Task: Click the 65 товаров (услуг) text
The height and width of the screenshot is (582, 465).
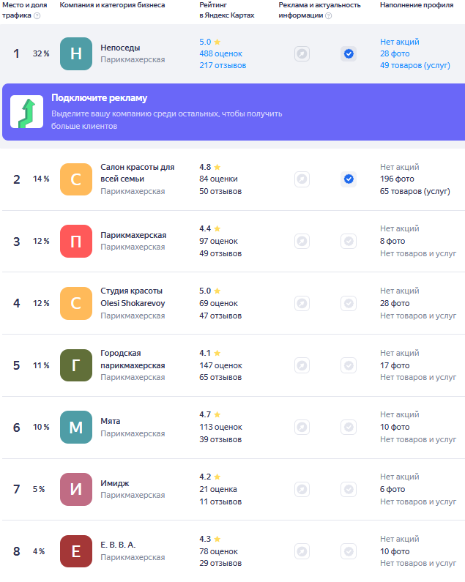Action: (415, 191)
